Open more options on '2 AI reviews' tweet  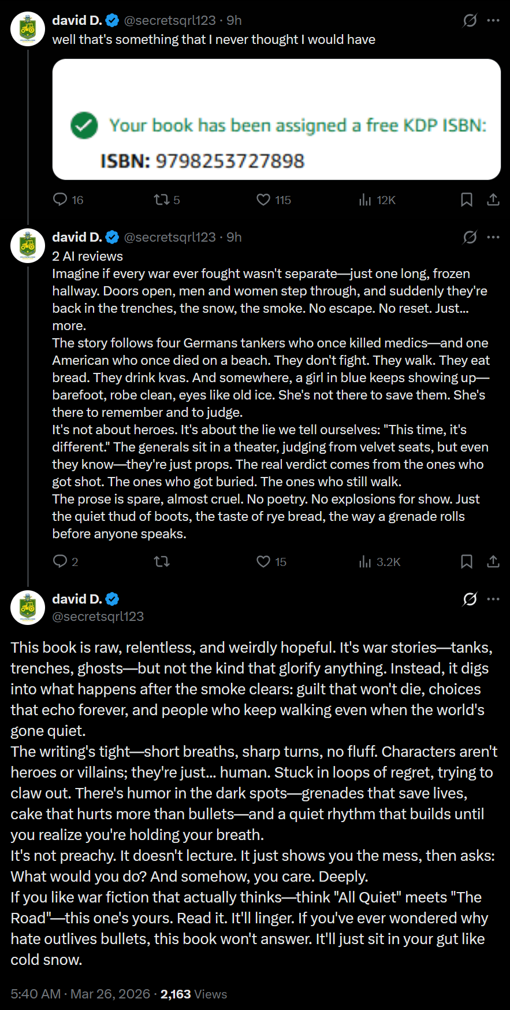[493, 237]
